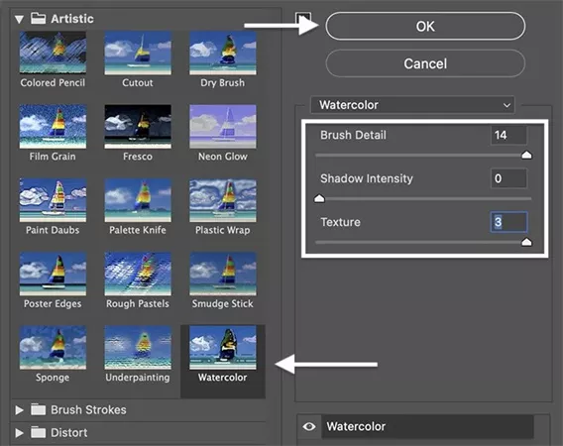Image resolution: width=563 pixels, height=446 pixels.
Task: Select the Rough Pastels filter thumbnail
Action: tap(138, 274)
